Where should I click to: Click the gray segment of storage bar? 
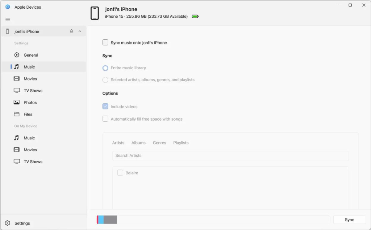click(x=110, y=220)
